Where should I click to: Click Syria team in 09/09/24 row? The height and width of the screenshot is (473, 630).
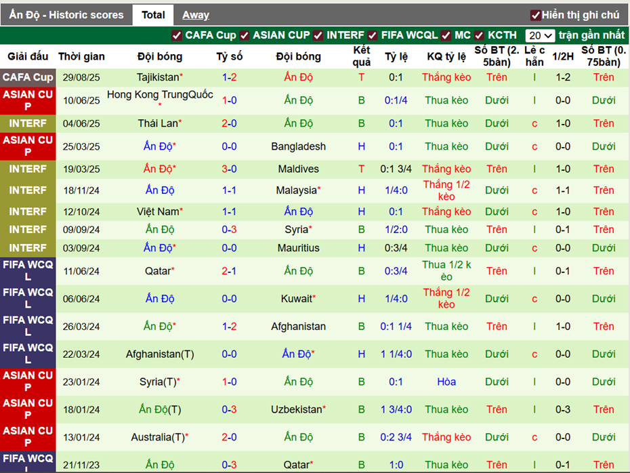click(298, 230)
